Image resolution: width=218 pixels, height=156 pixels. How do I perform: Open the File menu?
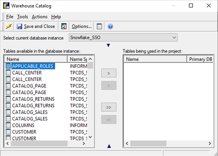[x=10, y=17]
